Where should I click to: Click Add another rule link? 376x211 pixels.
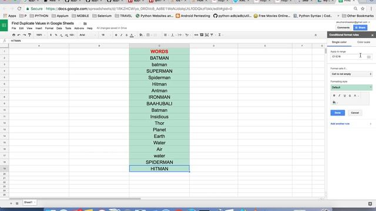[x=340, y=124]
